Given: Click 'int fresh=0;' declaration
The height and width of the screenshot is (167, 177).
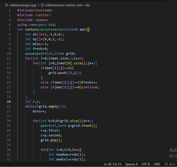Looking at the screenshot, I should pos(37,49).
